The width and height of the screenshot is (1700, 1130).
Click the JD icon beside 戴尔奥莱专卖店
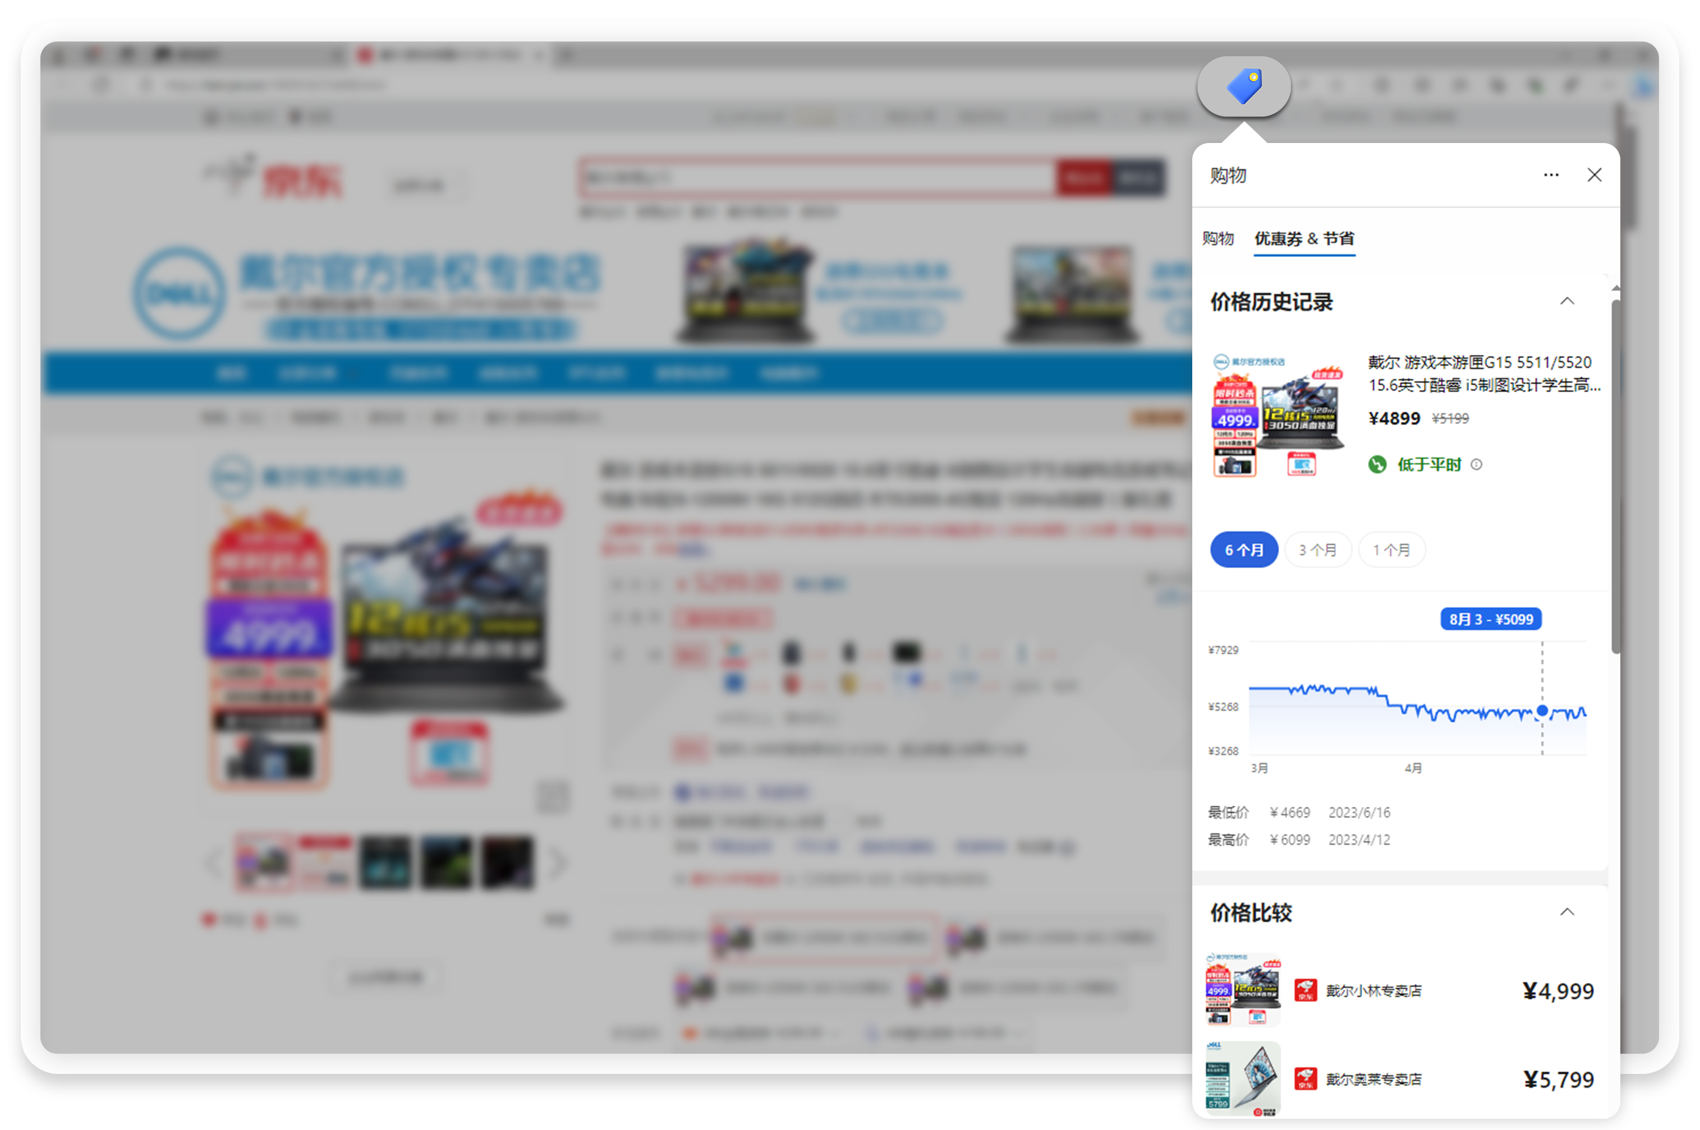(1305, 1079)
